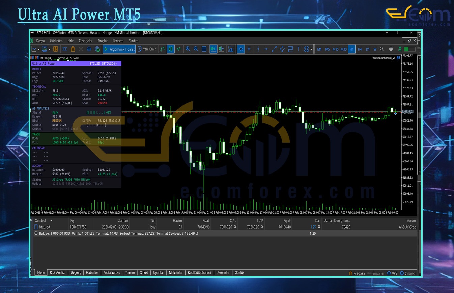Screen dimensions: 454x293
Task: Click the zoom in magnifier icon
Action: coord(188,49)
